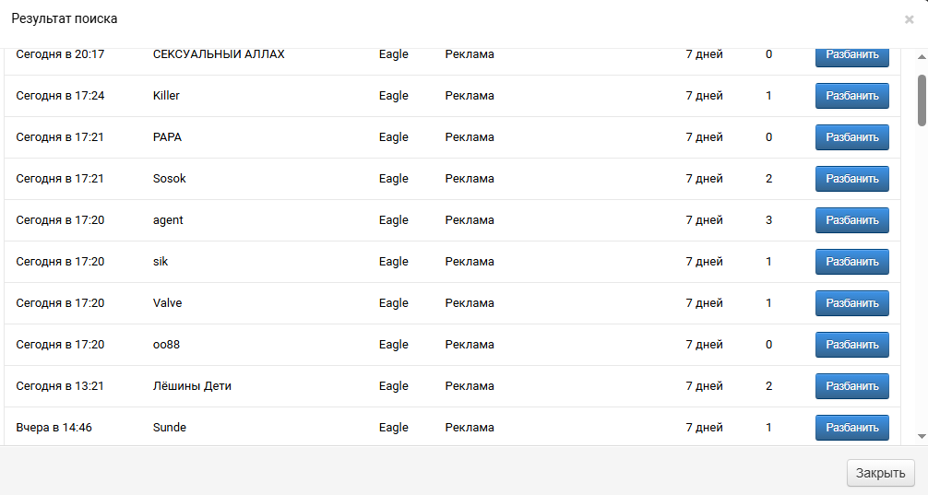Unban СЕКСУАЛЬНЫЙ АЛЛАХ with Разбанить button
The width and height of the screenshot is (928, 495).
point(851,57)
